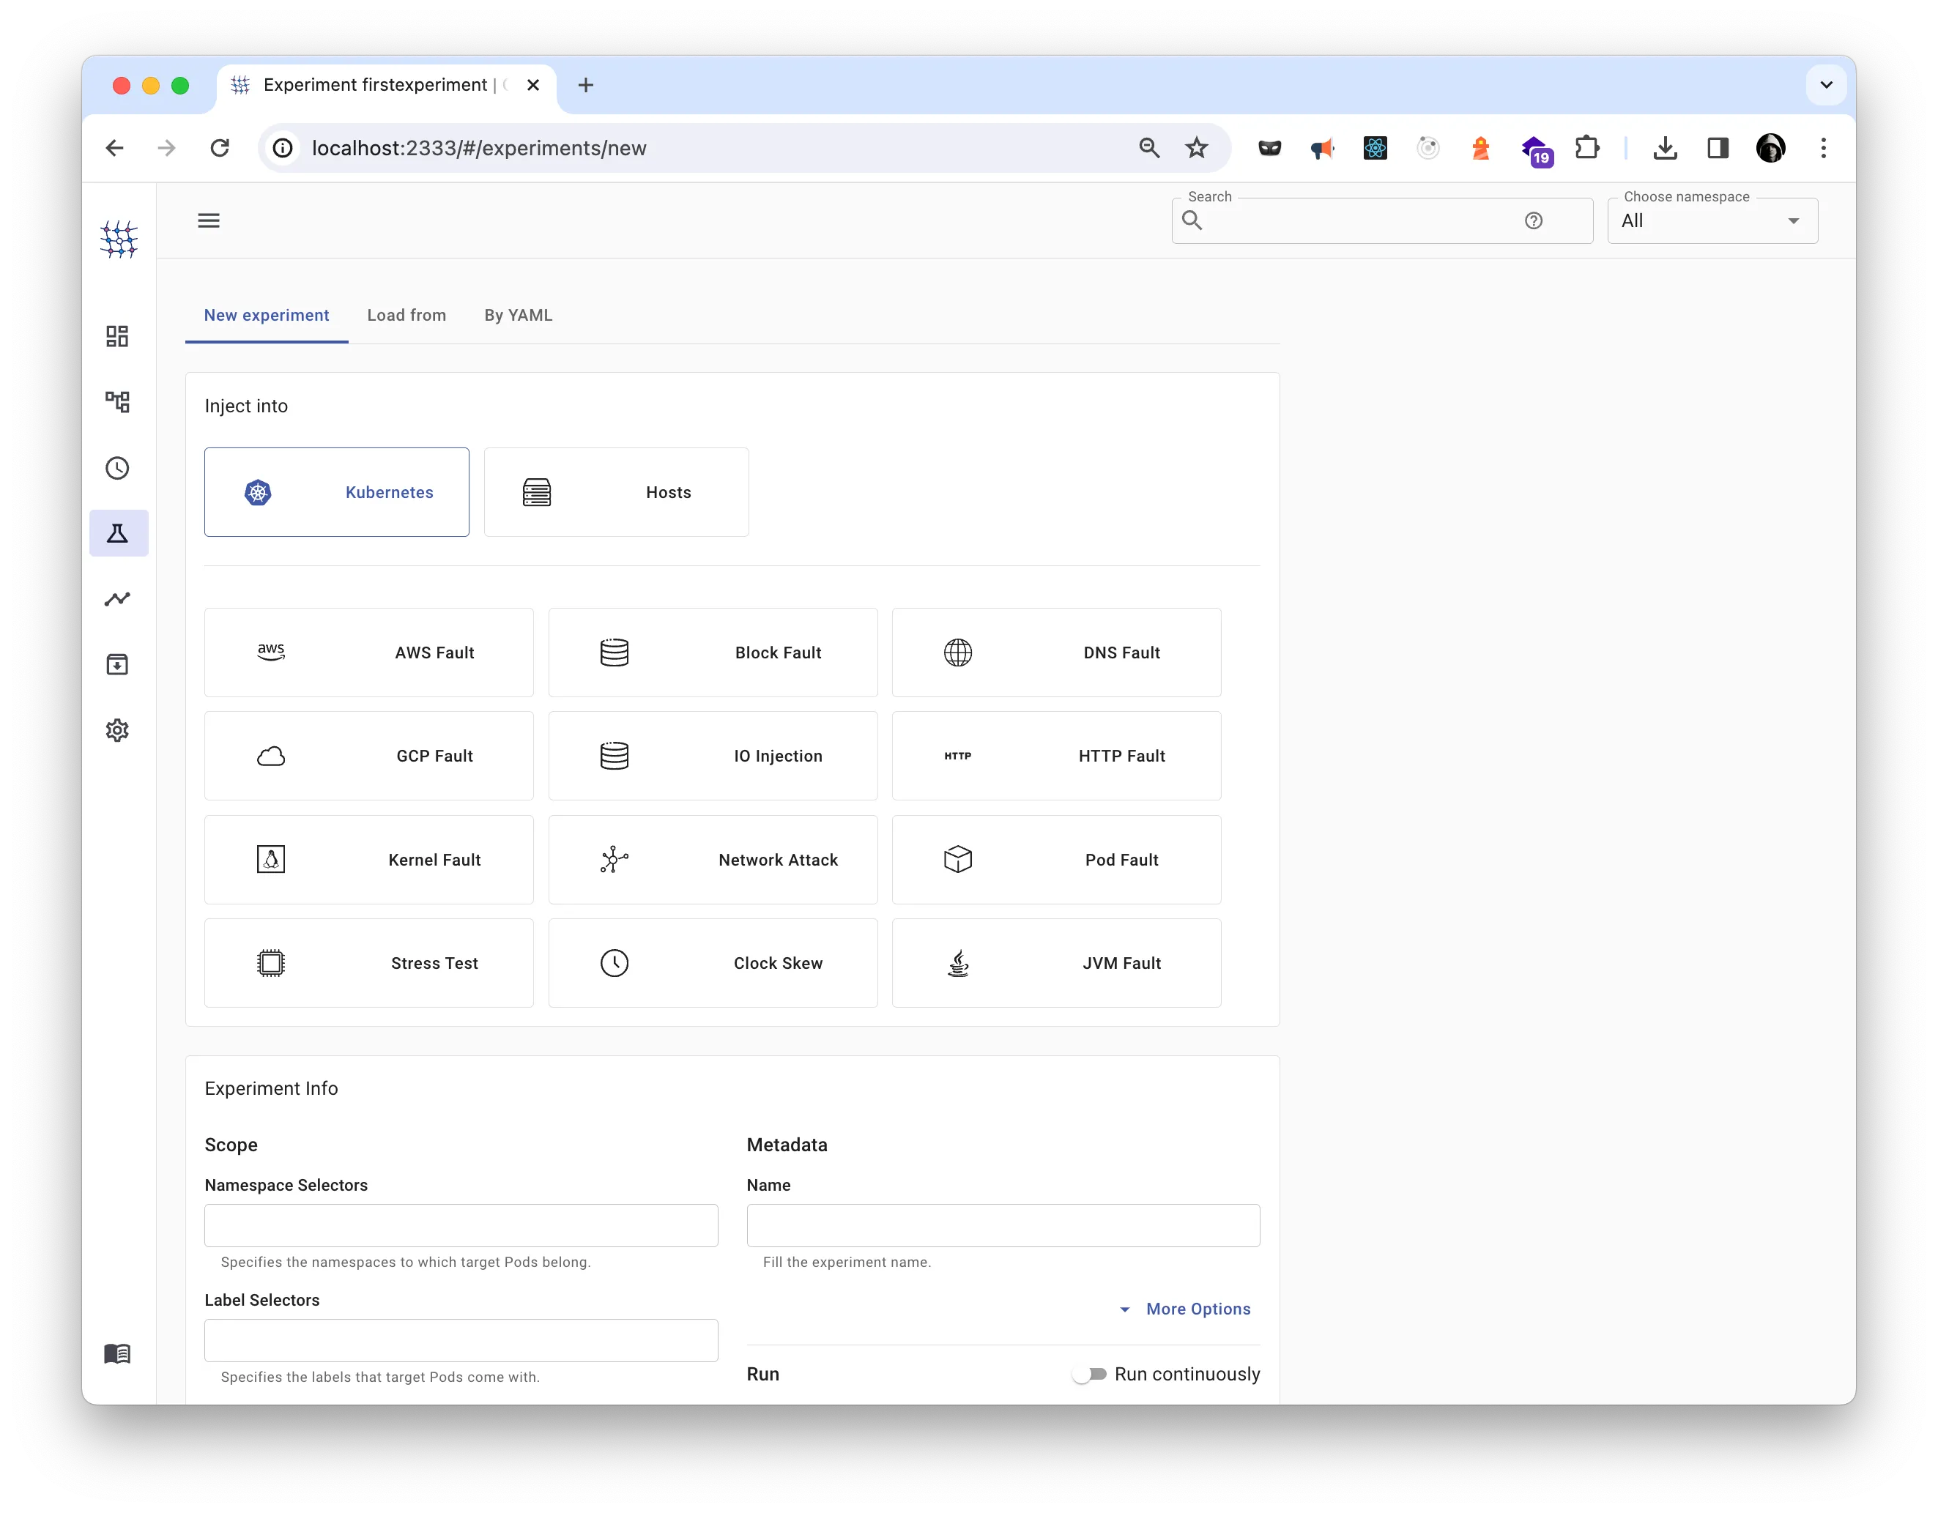Image resolution: width=1938 pixels, height=1513 pixels.
Task: Click the Namespace Selectors input field
Action: pos(459,1225)
